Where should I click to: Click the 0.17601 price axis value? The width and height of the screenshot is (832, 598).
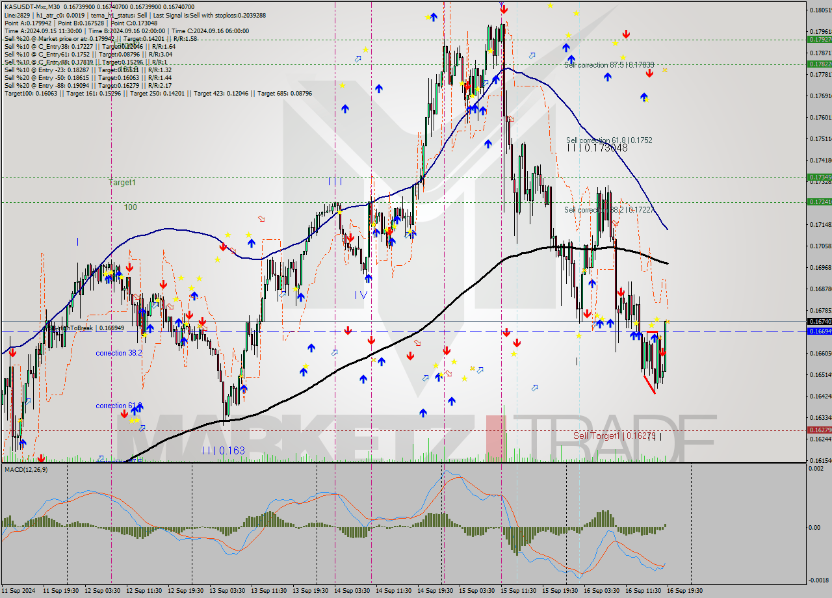[820, 117]
